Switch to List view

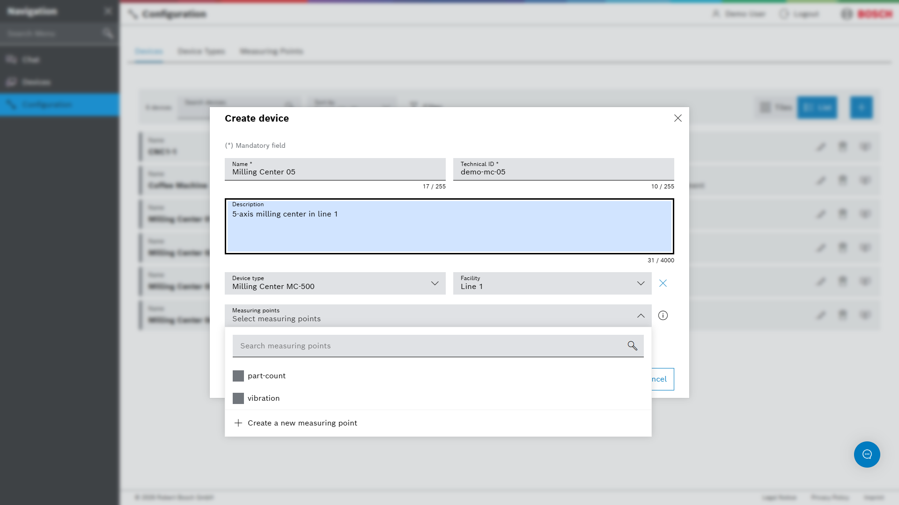pyautogui.click(x=817, y=108)
